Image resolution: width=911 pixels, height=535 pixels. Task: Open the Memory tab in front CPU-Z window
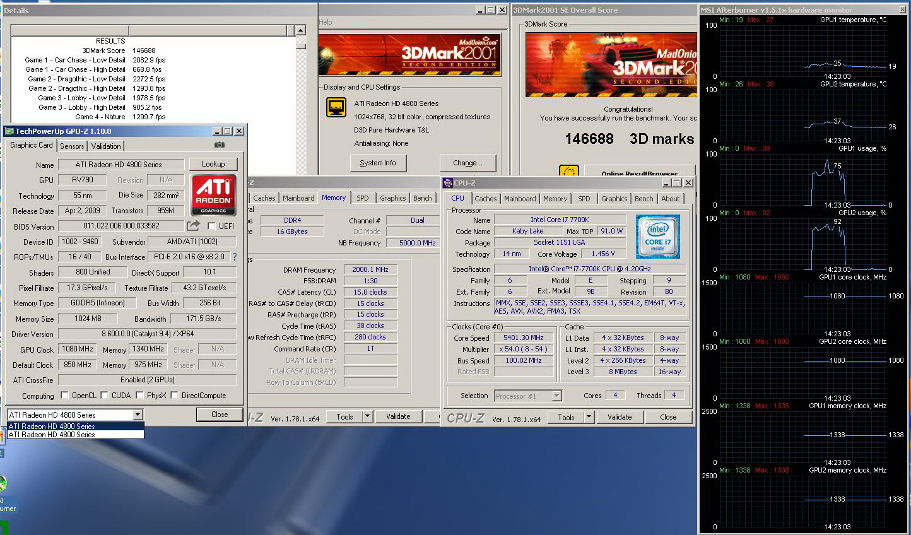555,199
